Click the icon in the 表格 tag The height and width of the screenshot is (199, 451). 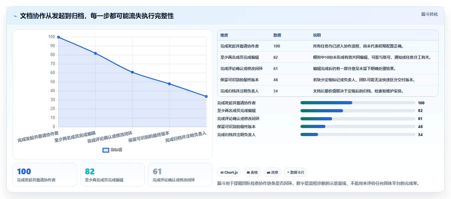[248, 173]
